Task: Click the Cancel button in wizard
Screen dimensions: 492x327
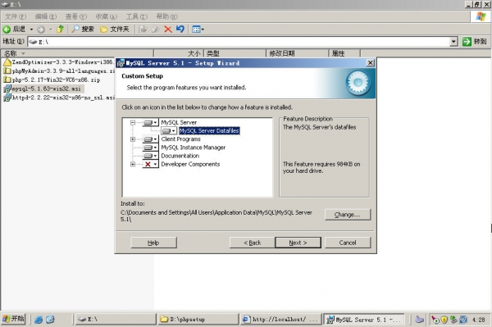Action: [x=348, y=243]
